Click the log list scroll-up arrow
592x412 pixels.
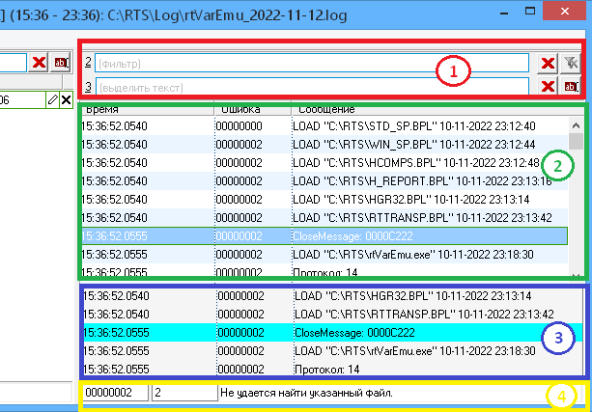coord(576,125)
